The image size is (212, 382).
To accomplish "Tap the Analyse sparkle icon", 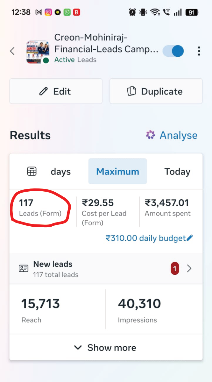I will point(151,135).
